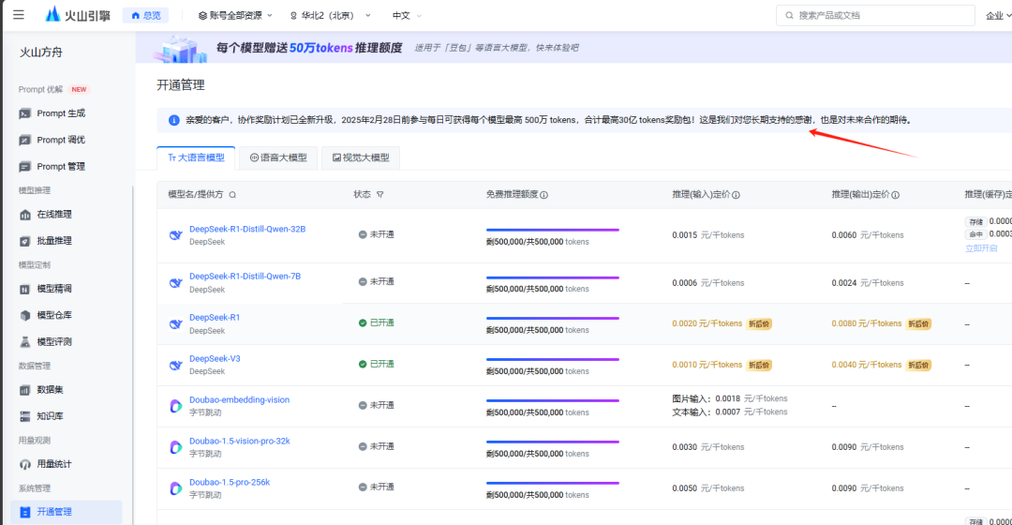The height and width of the screenshot is (525, 1012).
Task: Click the 模型评测 sidebar icon
Action: (24, 342)
